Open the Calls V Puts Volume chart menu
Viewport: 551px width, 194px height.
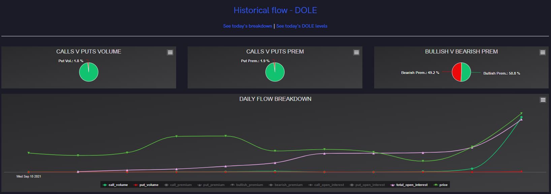170,52
